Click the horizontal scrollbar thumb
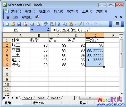Viewport: 126px width, 107px height. click(x=90, y=98)
